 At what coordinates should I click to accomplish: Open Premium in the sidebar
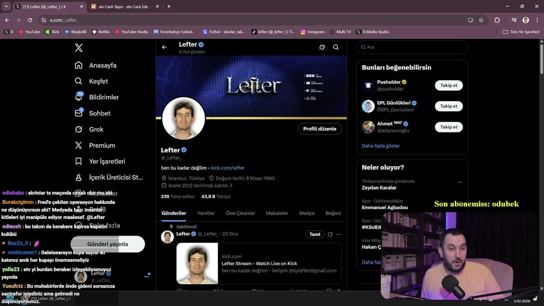point(95,145)
